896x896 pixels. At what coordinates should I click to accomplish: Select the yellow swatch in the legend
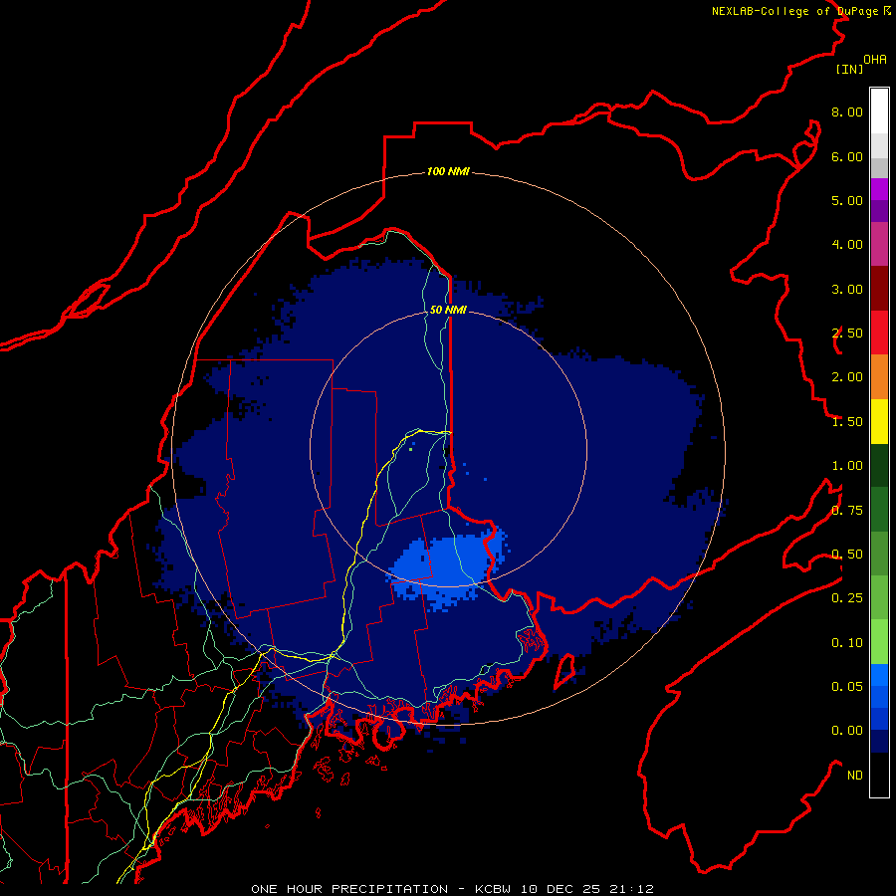(x=879, y=421)
